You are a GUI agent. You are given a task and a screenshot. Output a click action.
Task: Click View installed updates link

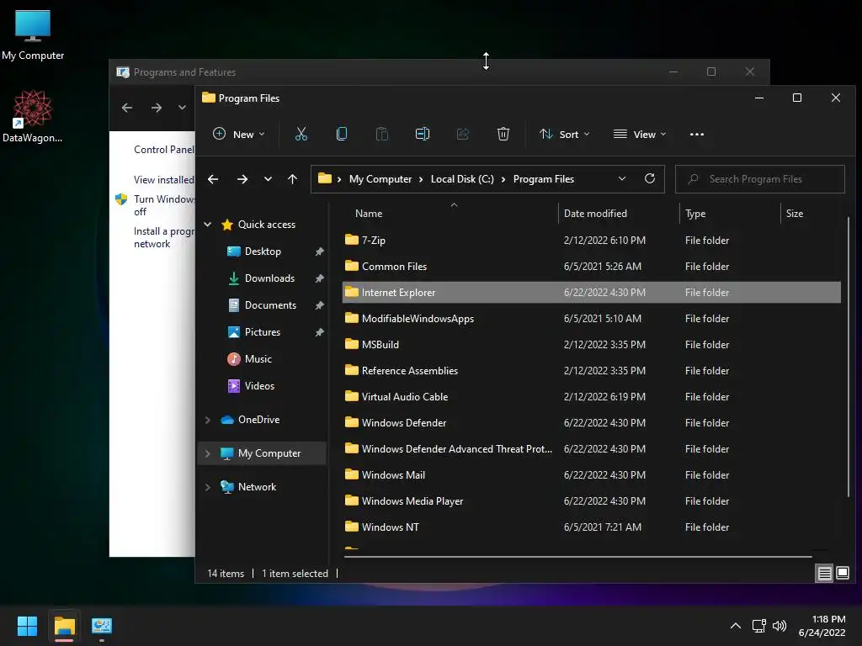coord(164,180)
